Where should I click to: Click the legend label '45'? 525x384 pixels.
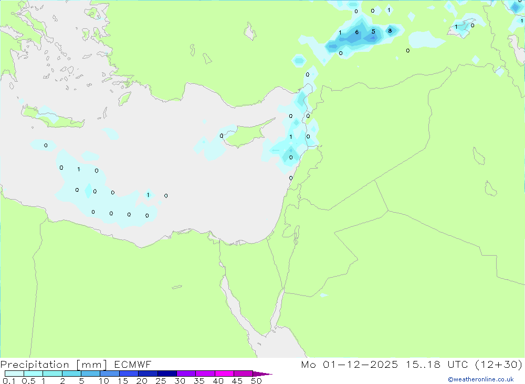[x=237, y=381]
